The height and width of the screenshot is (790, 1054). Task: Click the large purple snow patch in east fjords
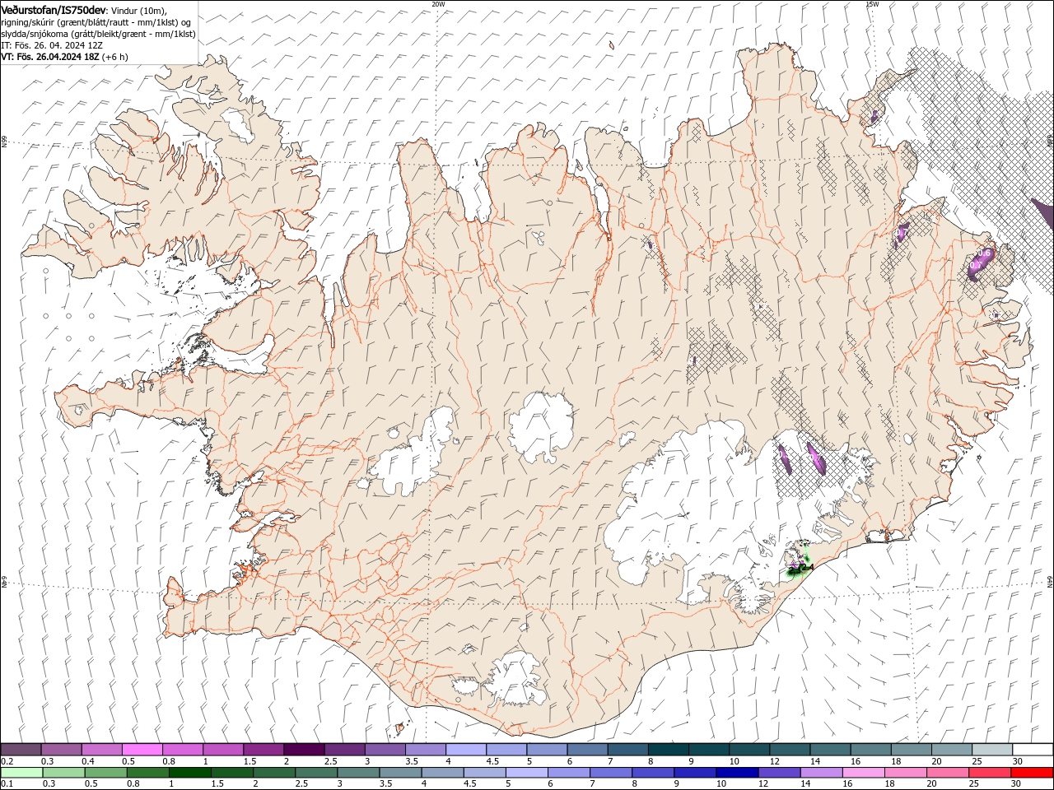coord(980,263)
